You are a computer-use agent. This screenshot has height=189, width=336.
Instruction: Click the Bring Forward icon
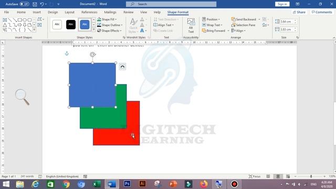click(x=204, y=30)
